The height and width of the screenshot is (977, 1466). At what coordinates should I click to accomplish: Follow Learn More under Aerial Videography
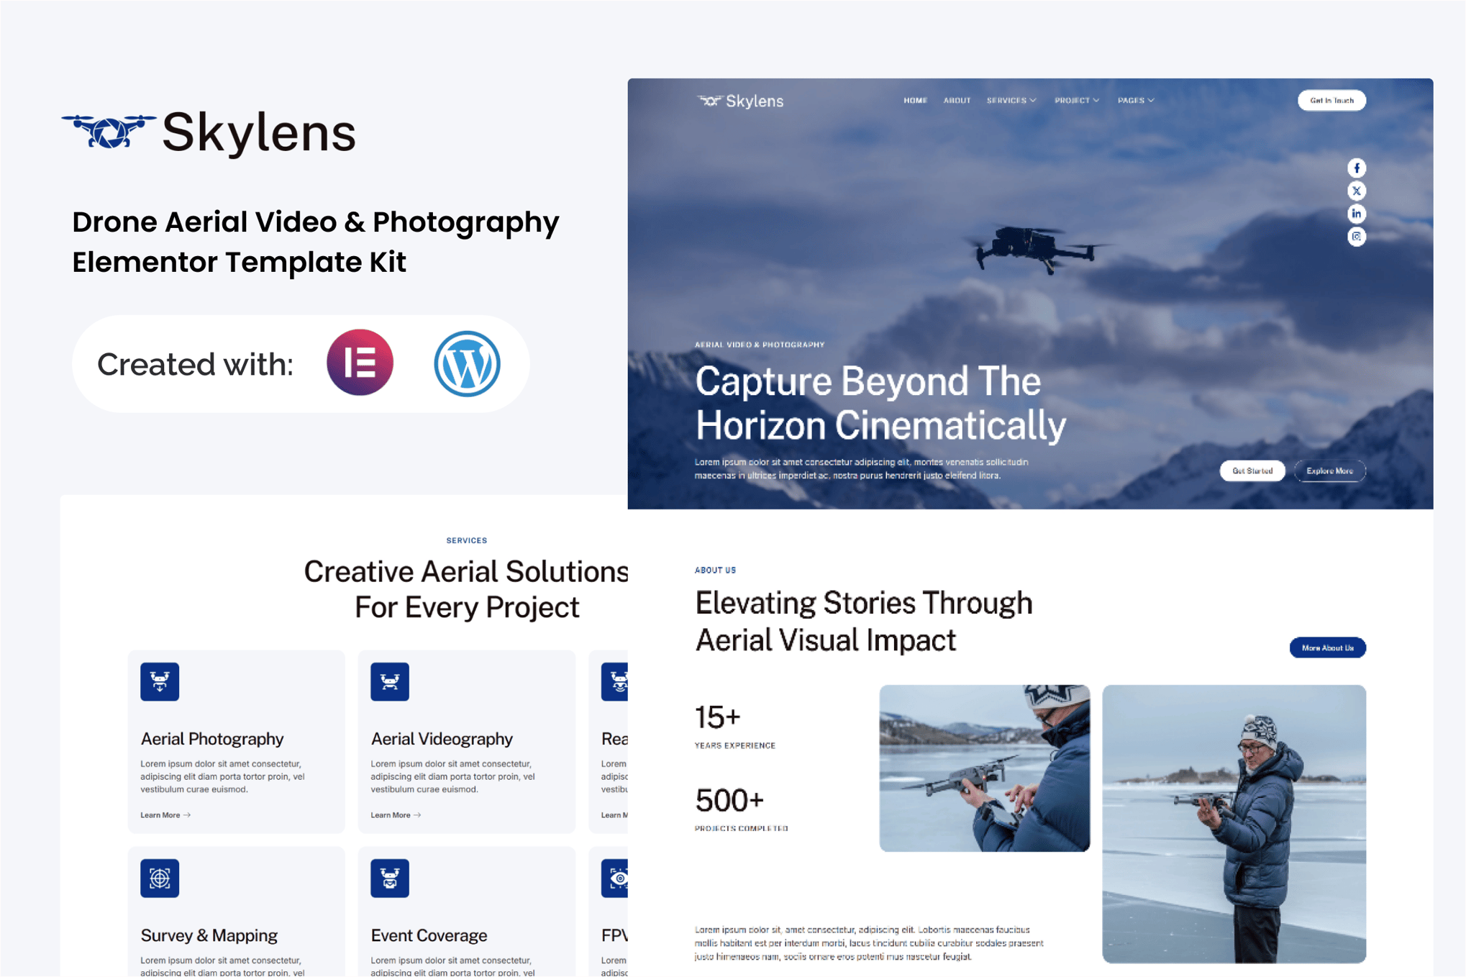click(396, 815)
